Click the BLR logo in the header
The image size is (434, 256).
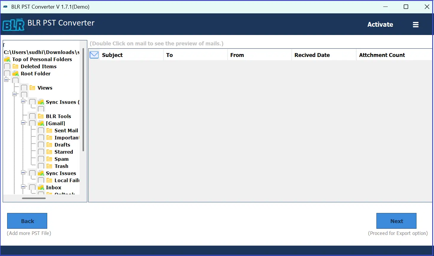(x=13, y=24)
